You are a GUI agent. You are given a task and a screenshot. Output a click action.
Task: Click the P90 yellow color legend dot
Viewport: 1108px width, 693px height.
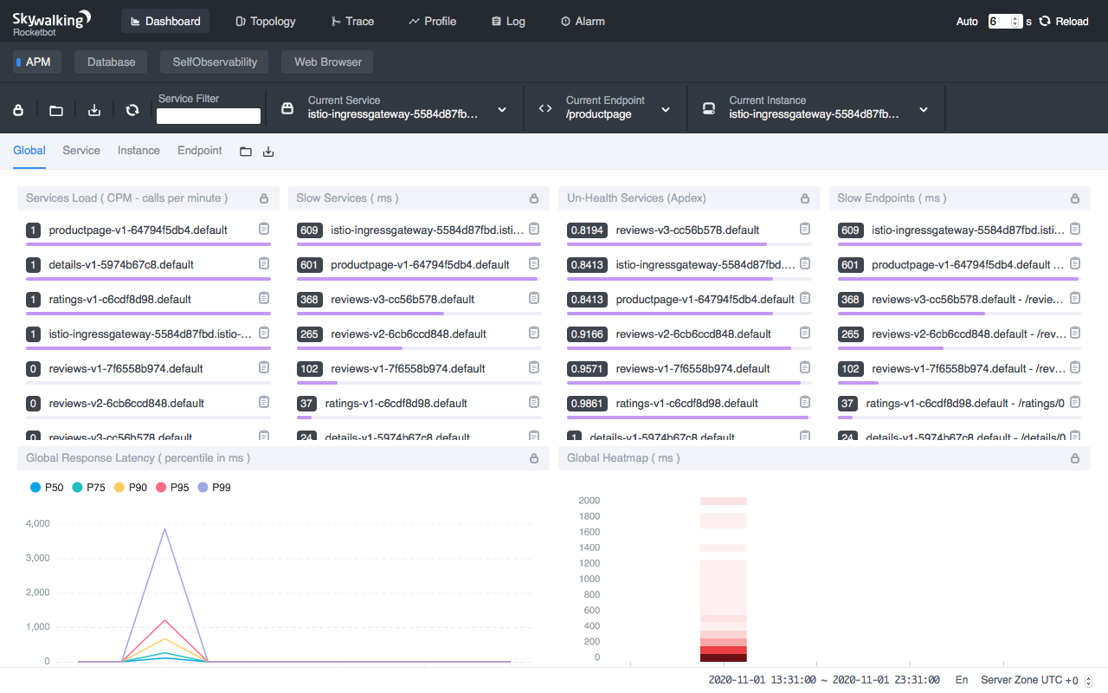119,488
